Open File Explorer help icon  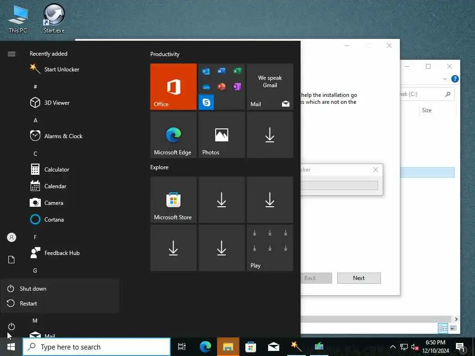click(455, 79)
